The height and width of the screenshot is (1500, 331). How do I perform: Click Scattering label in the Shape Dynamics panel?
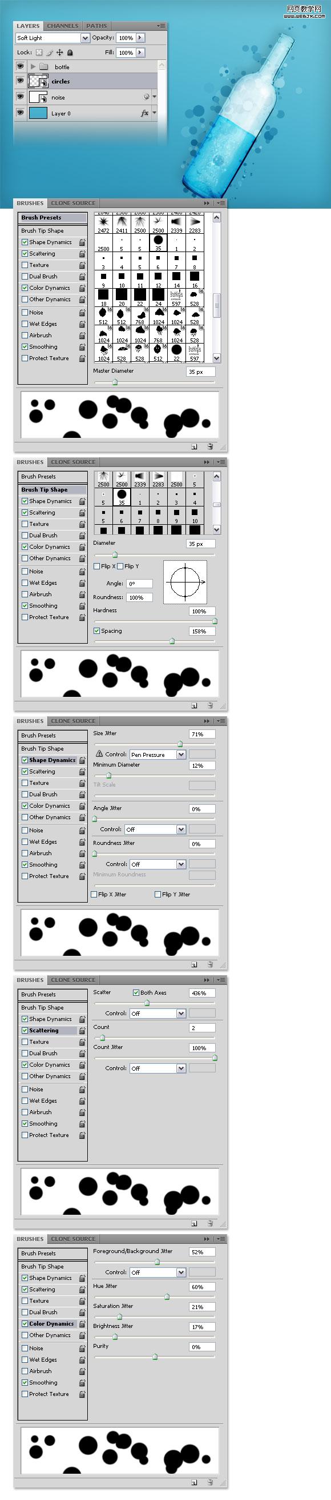point(42,772)
